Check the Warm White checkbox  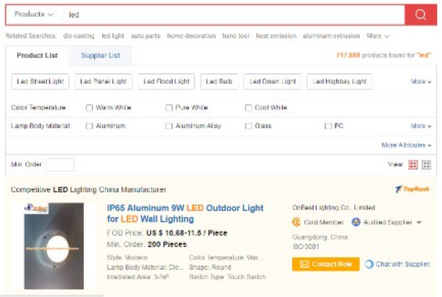tap(89, 108)
